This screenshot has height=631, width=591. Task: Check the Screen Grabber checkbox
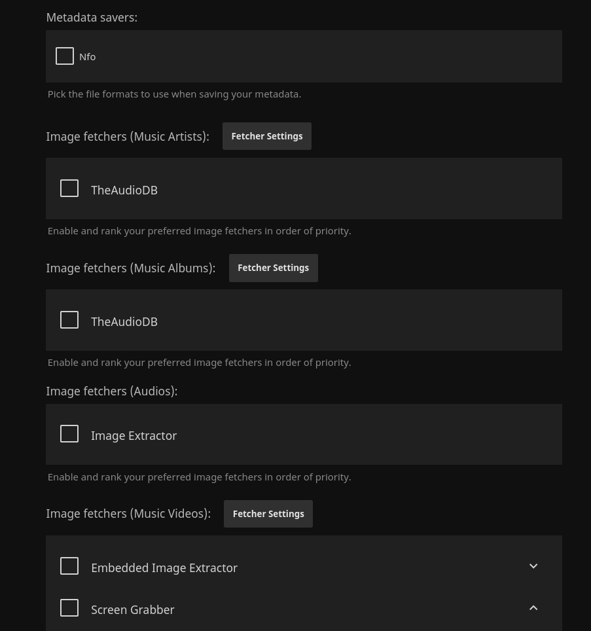point(69,608)
